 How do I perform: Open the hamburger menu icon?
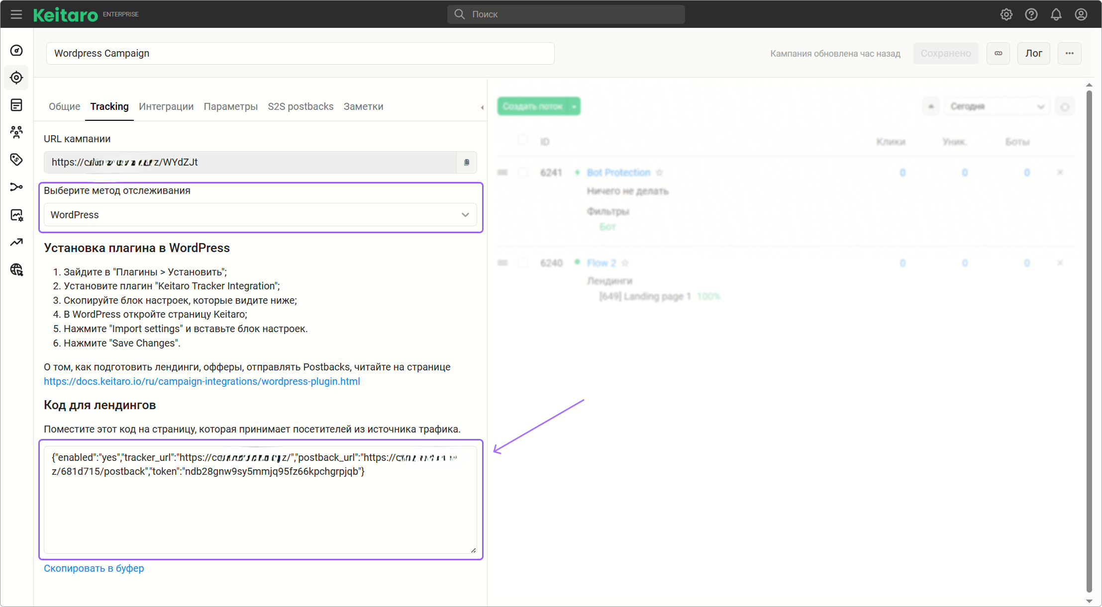[16, 14]
